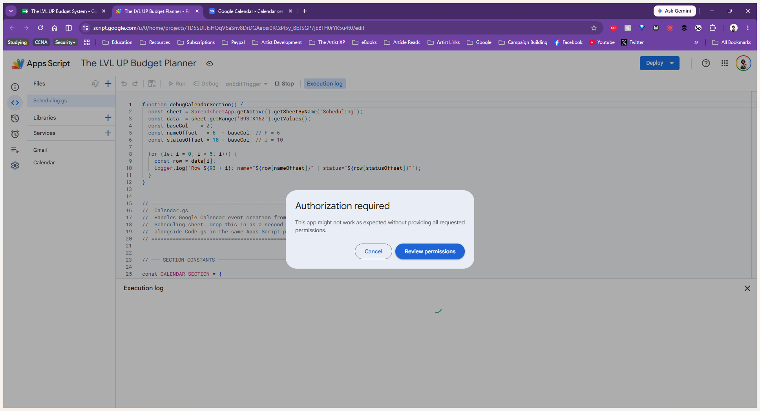The image size is (760, 411).
Task: Open the CCNA bookmark group
Action: point(41,42)
